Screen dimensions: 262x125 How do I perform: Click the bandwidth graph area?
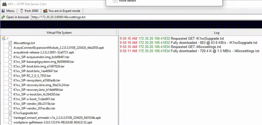pos(131,24)
